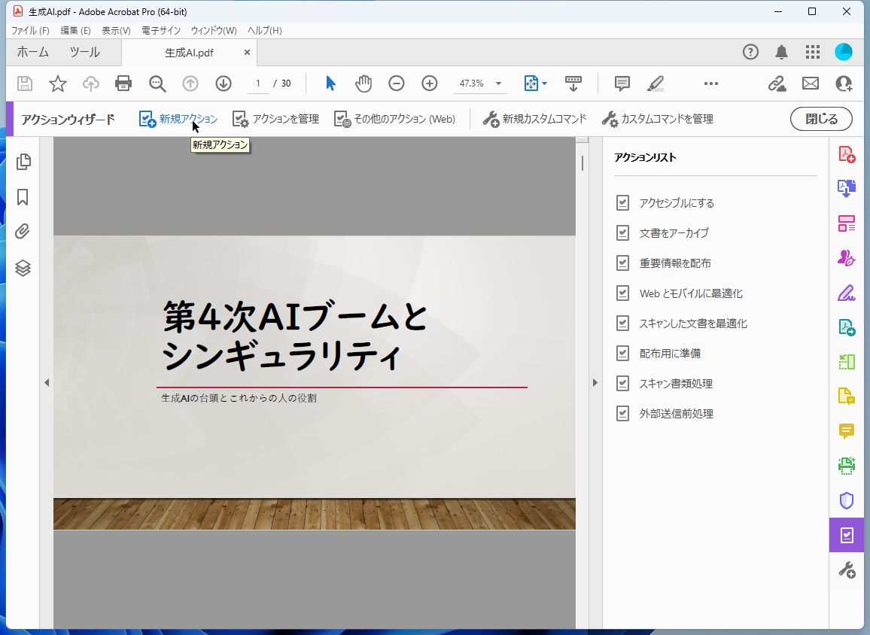The image size is (870, 635).
Task: Select the Hand tool
Action: point(364,84)
